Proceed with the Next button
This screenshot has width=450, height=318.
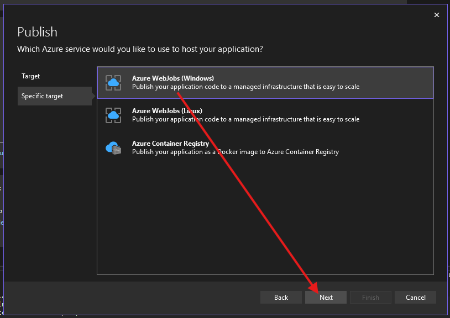pyautogui.click(x=326, y=298)
